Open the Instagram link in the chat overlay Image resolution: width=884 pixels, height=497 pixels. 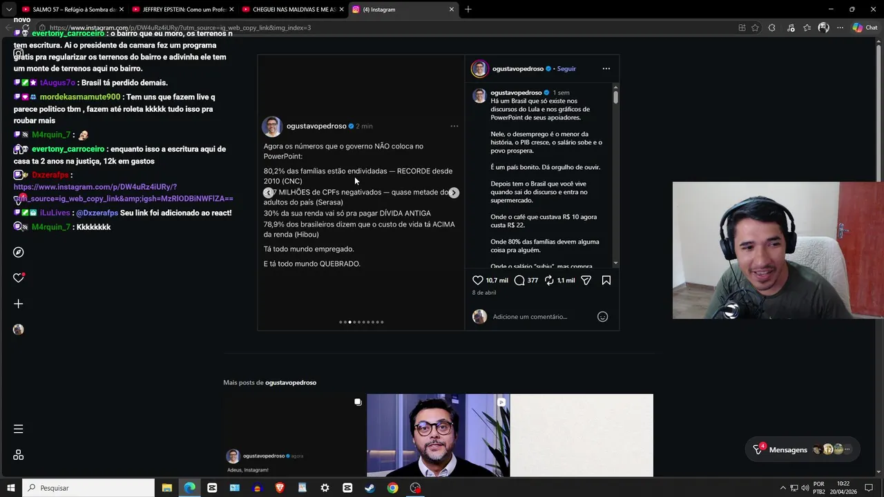(123, 193)
